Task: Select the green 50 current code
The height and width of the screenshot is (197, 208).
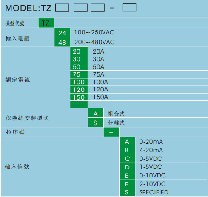Action: [79, 66]
